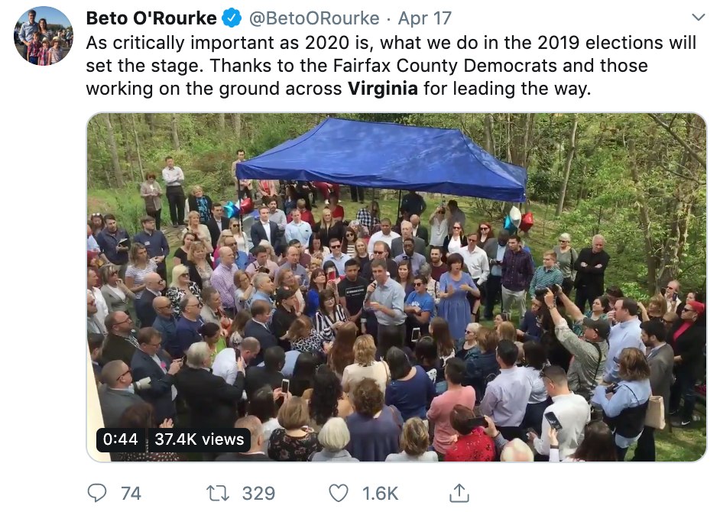
Task: Click the bold Virginia keyword
Action: (x=382, y=89)
